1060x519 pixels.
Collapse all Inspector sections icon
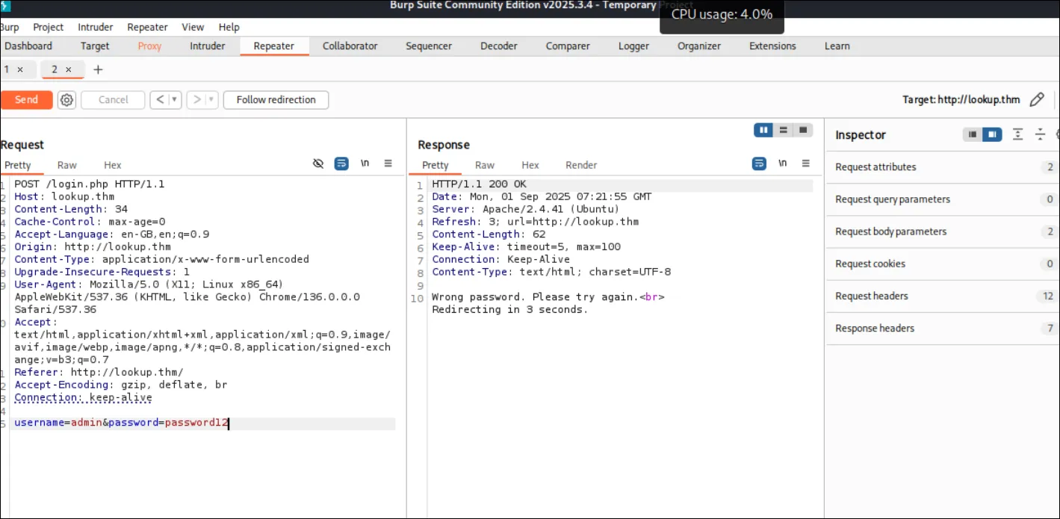tap(1040, 134)
